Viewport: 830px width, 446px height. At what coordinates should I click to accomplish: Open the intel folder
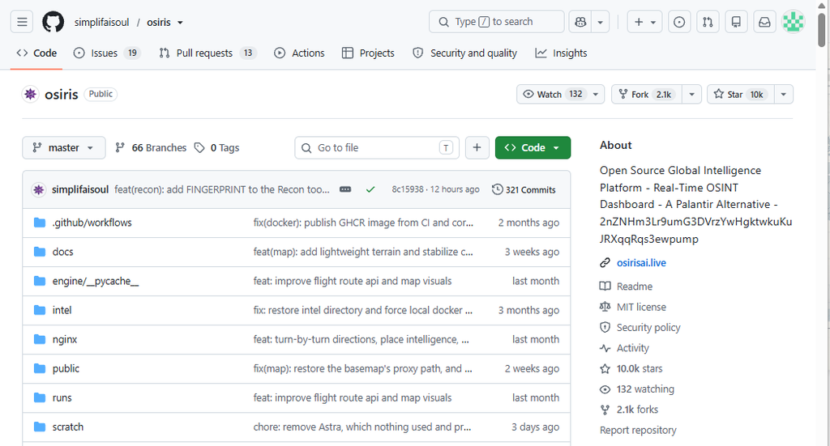click(62, 310)
